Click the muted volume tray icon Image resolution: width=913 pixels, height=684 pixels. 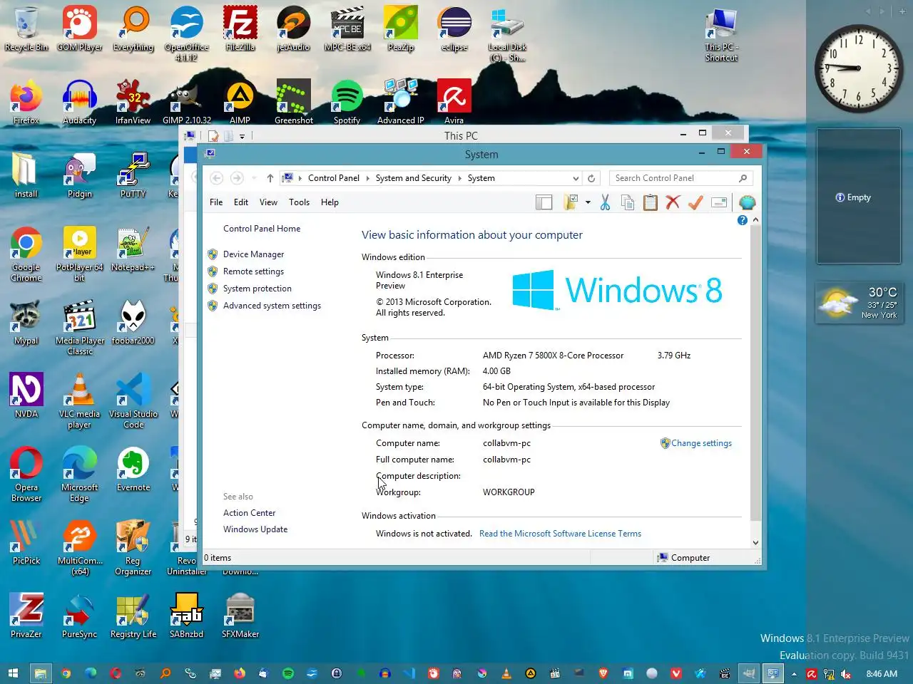(x=846, y=674)
